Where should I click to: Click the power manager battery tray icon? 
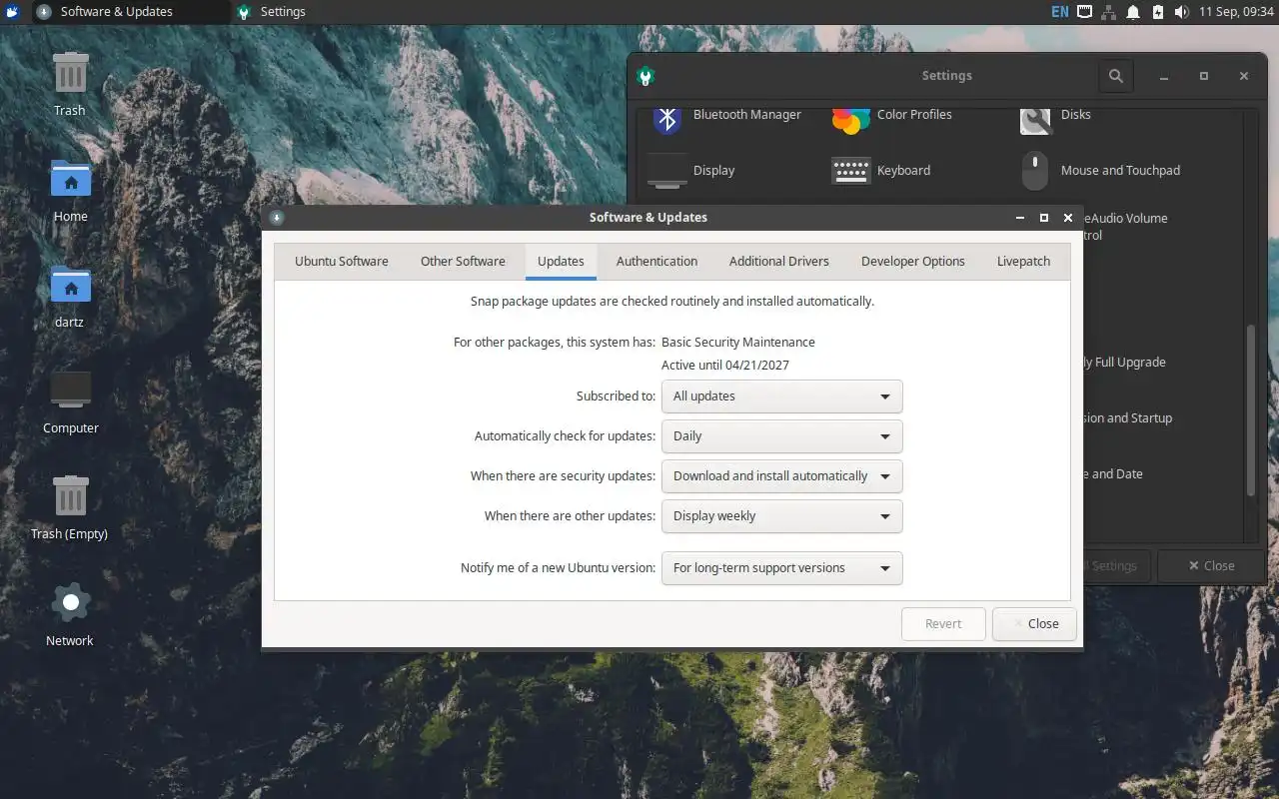(x=1157, y=12)
